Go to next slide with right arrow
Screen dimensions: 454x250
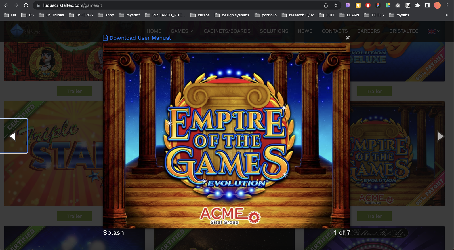click(x=440, y=136)
